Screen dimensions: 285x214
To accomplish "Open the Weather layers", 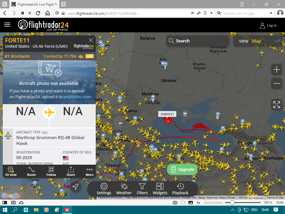I will (x=124, y=189).
